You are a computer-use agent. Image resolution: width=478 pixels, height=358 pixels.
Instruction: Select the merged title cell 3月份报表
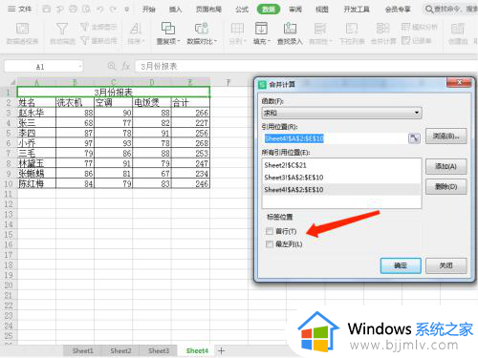tap(114, 93)
